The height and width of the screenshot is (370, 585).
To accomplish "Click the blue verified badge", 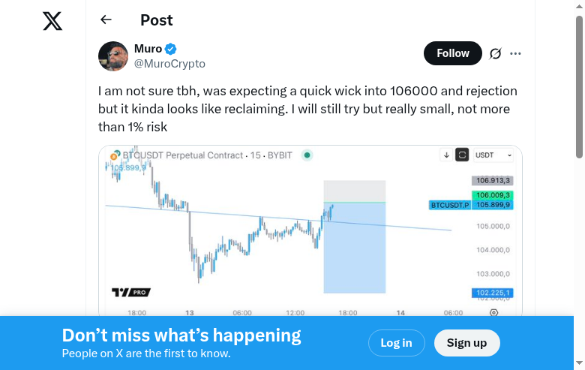I will tap(171, 50).
